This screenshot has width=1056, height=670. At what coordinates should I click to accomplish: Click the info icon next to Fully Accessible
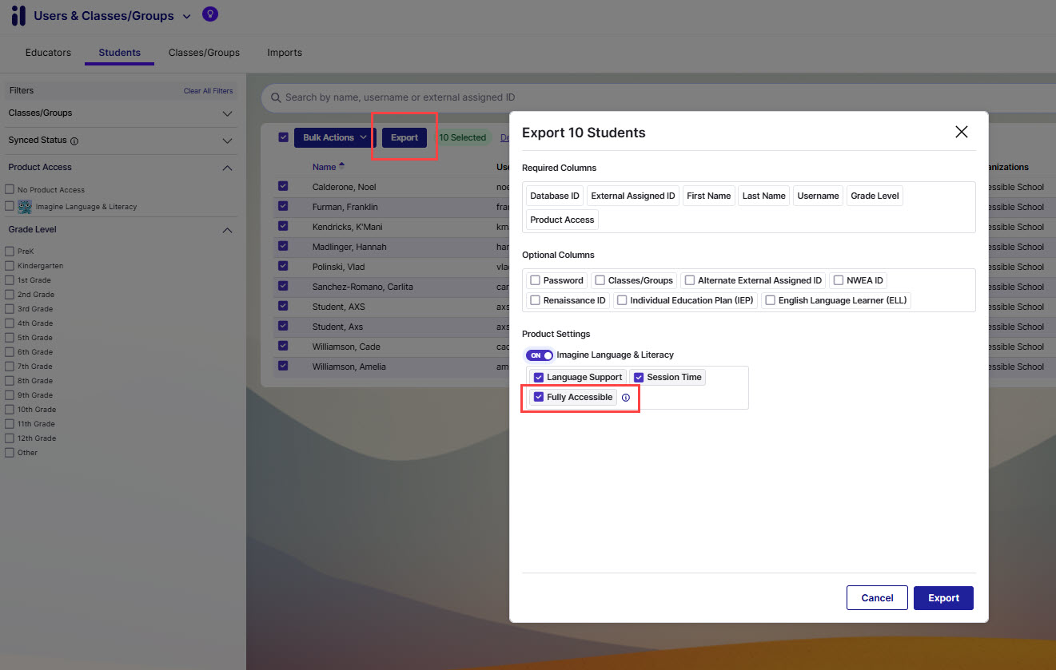[626, 397]
